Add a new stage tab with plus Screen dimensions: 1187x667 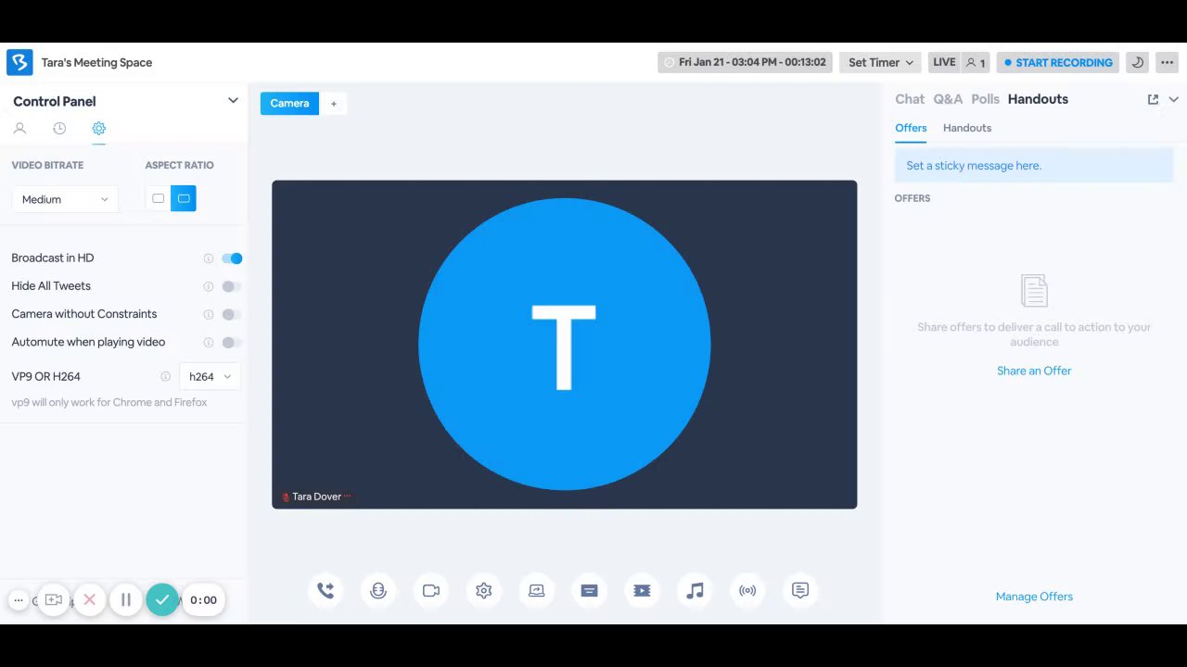334,104
